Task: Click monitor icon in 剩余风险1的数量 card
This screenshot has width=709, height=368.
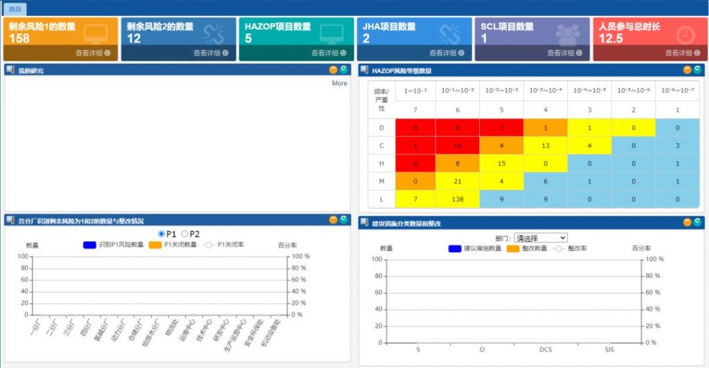Action: click(x=95, y=34)
